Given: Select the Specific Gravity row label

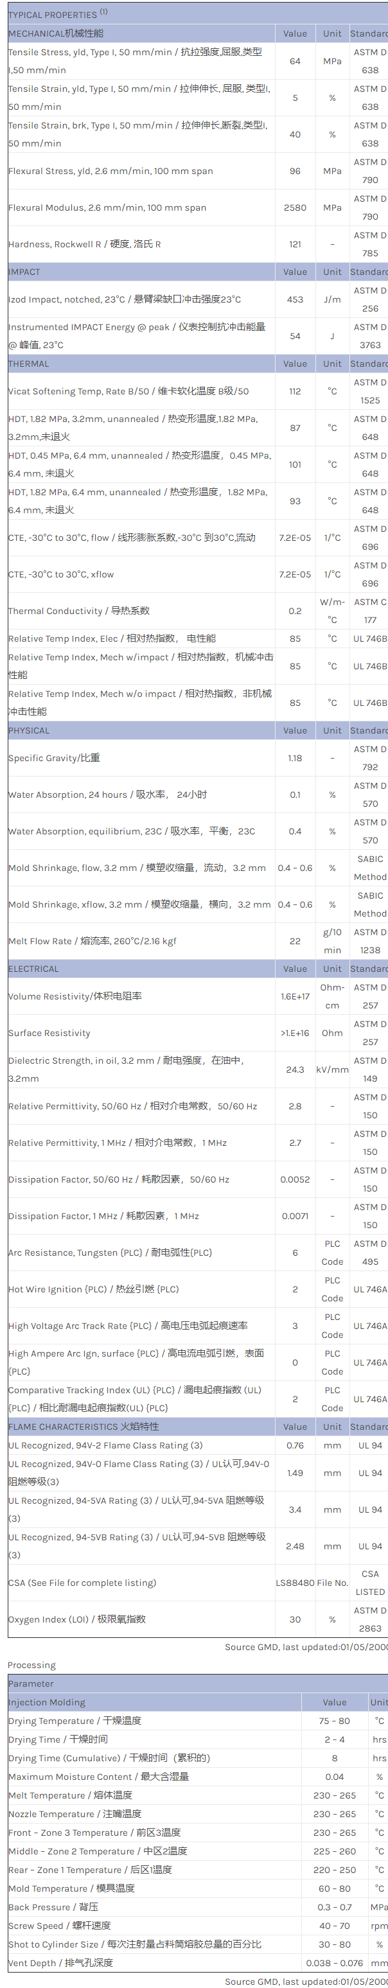Looking at the screenshot, I should (54, 758).
